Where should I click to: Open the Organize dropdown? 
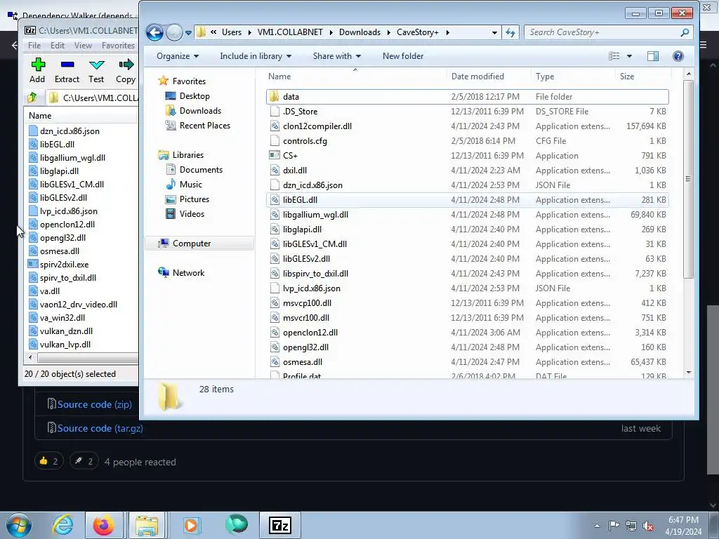click(178, 56)
